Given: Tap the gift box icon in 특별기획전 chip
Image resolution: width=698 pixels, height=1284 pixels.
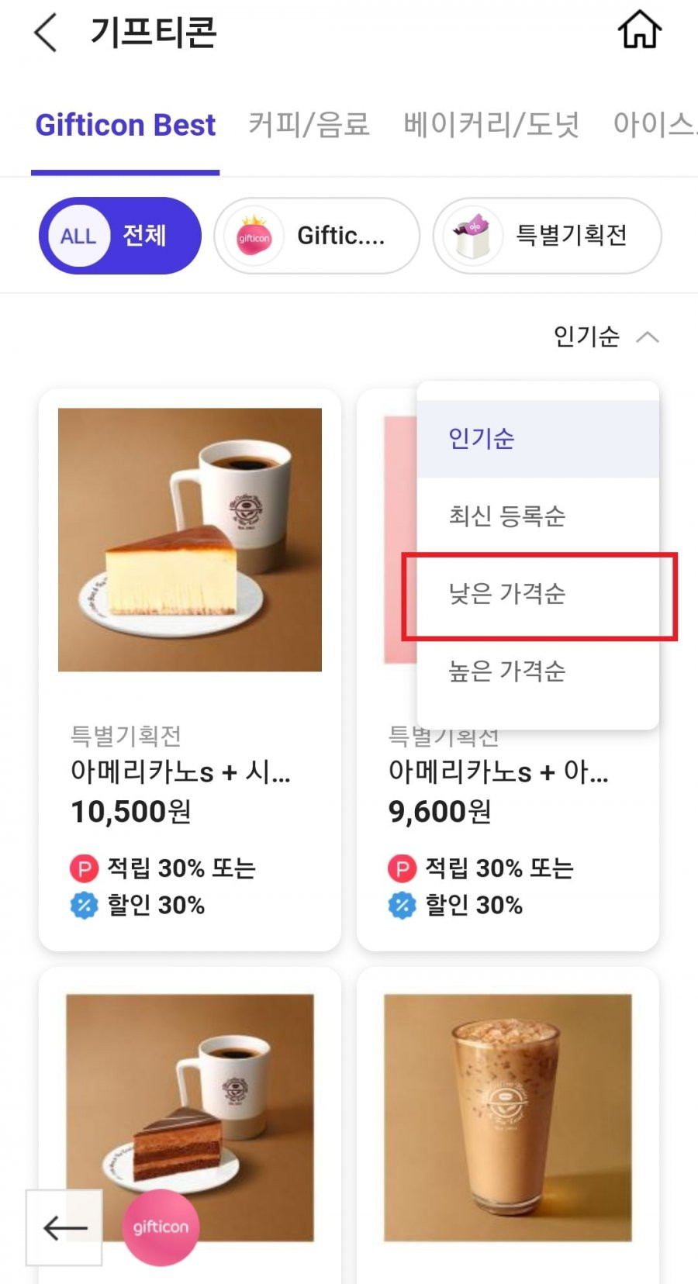Looking at the screenshot, I should tap(473, 236).
